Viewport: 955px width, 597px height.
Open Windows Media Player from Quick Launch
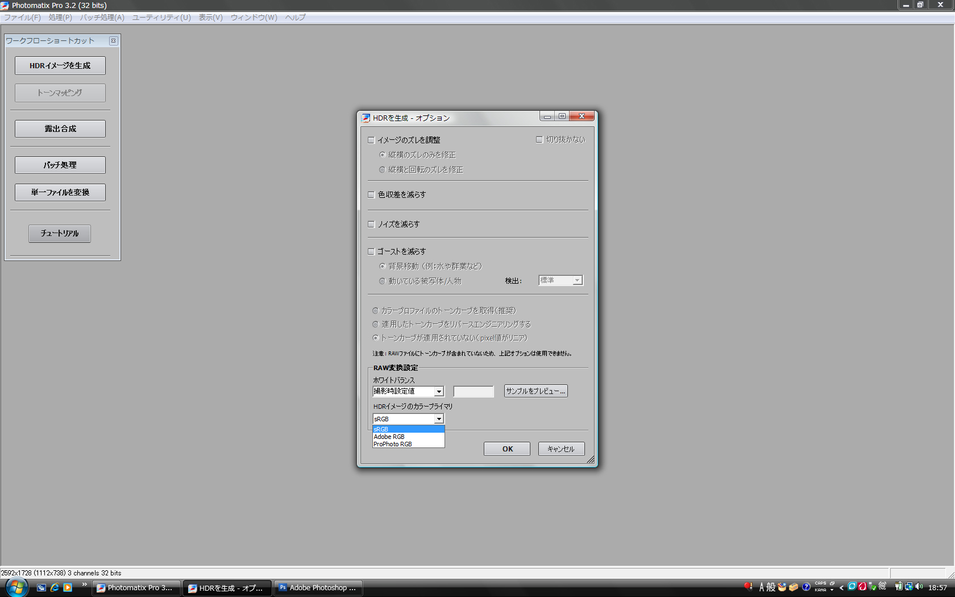click(68, 587)
